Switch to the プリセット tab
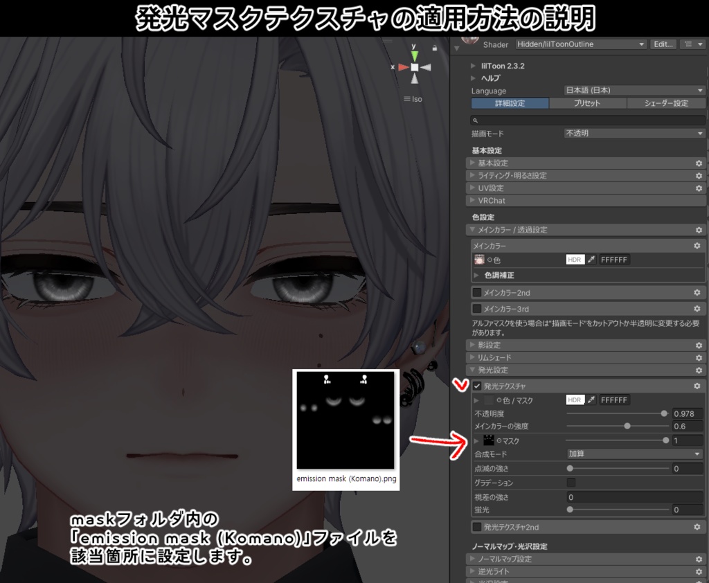 [586, 102]
